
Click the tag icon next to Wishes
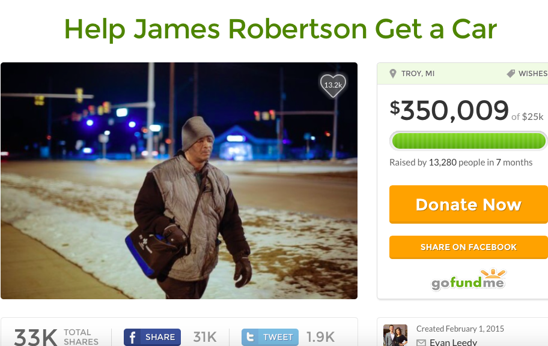click(x=511, y=74)
